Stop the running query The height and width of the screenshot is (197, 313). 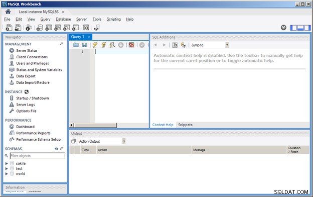(121, 45)
